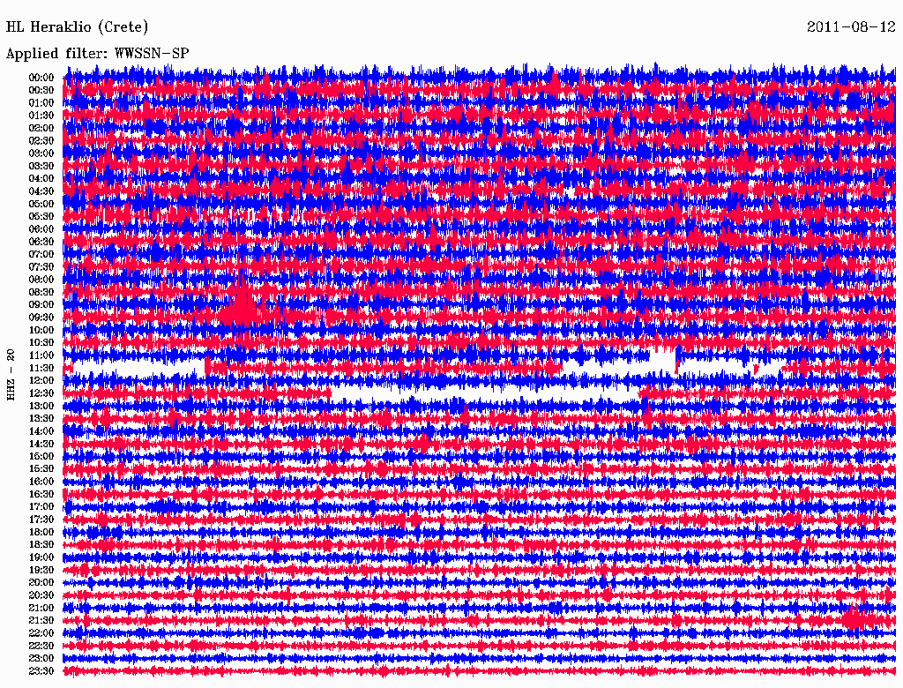Screen dimensions: 903x688
Task: Select the 17:00 time label
Action: click(41, 507)
